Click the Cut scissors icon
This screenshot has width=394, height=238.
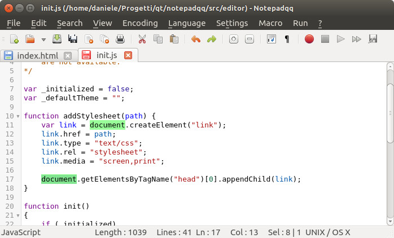[x=142, y=39]
